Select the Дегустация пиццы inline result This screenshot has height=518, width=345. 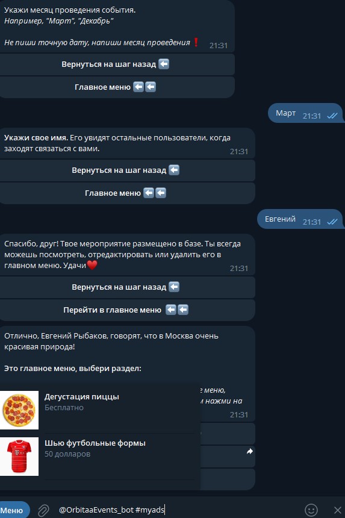pyautogui.click(x=100, y=410)
